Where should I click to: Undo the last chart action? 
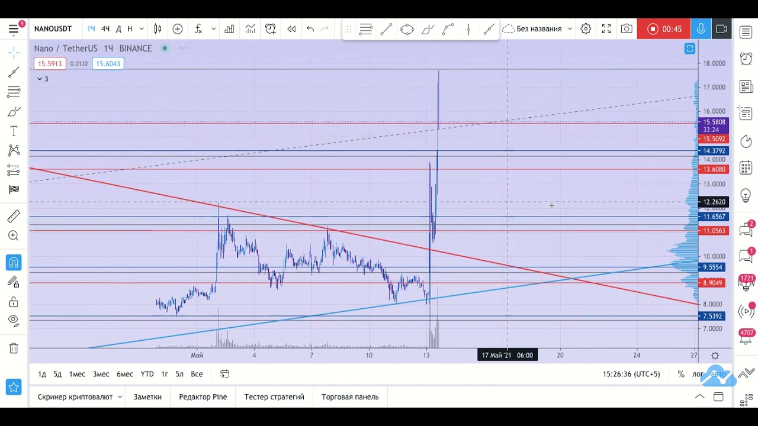[x=310, y=29]
